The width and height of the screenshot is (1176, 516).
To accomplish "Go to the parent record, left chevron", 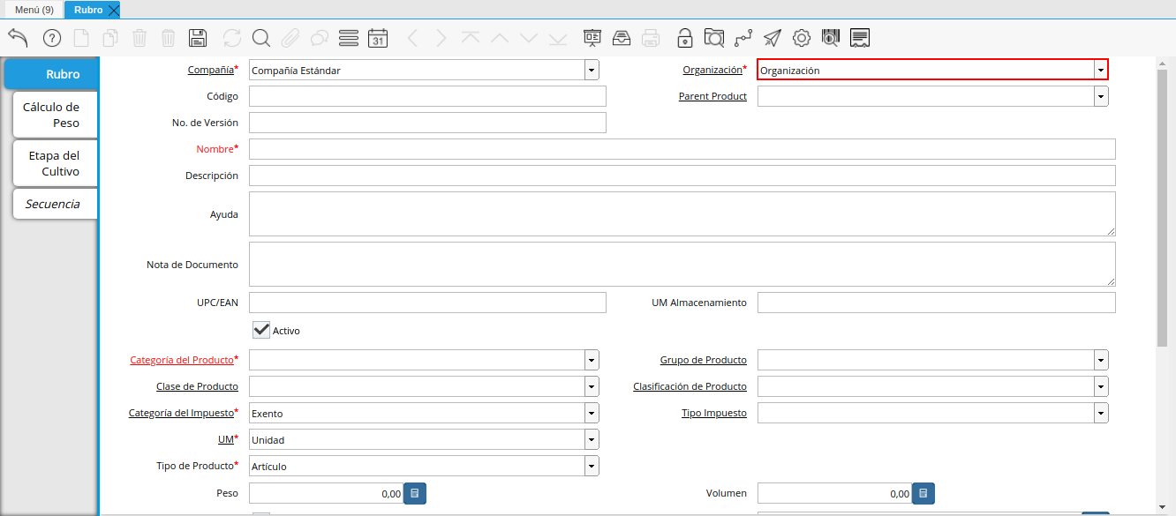I will tap(412, 38).
